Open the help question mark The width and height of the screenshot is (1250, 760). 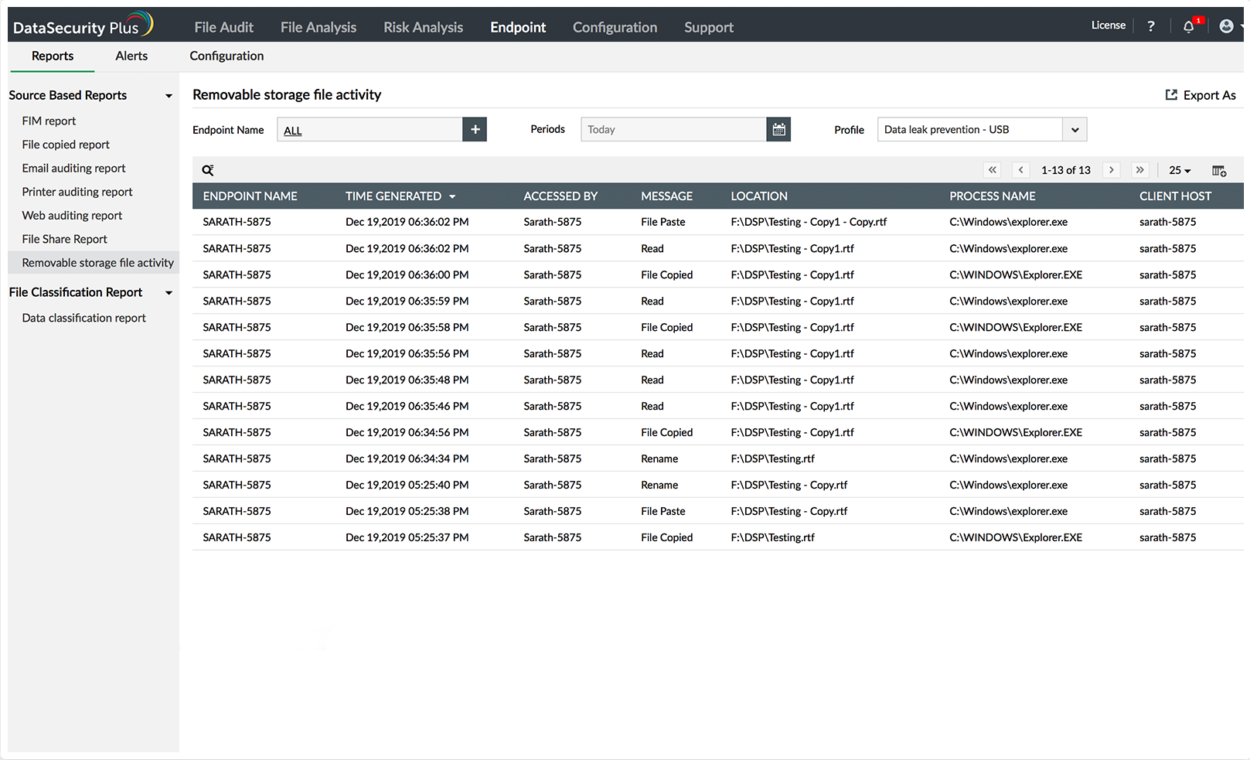(1151, 26)
